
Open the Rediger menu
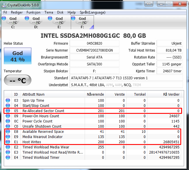(17, 12)
